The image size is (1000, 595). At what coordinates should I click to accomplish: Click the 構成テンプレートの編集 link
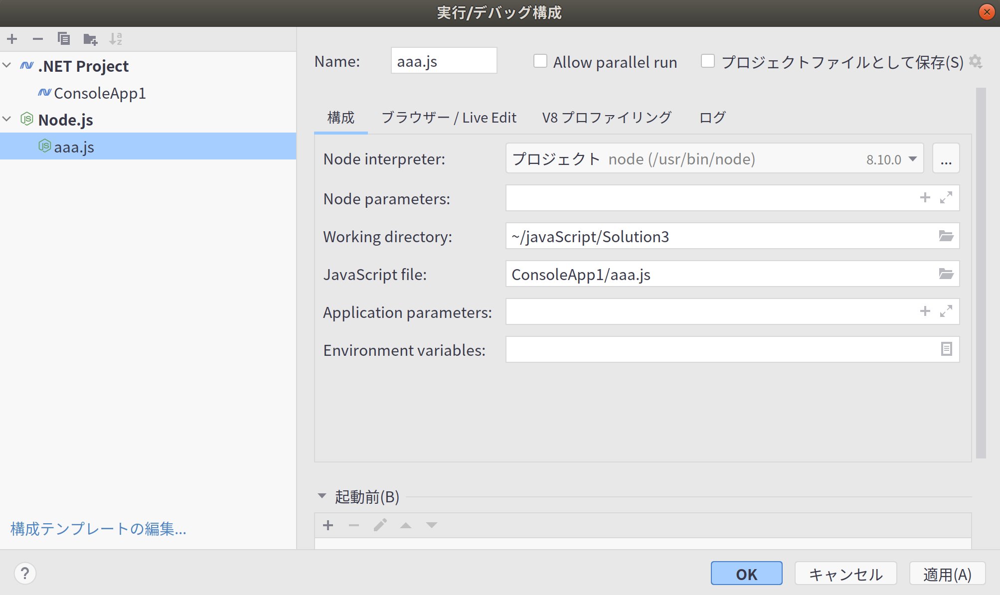[98, 530]
